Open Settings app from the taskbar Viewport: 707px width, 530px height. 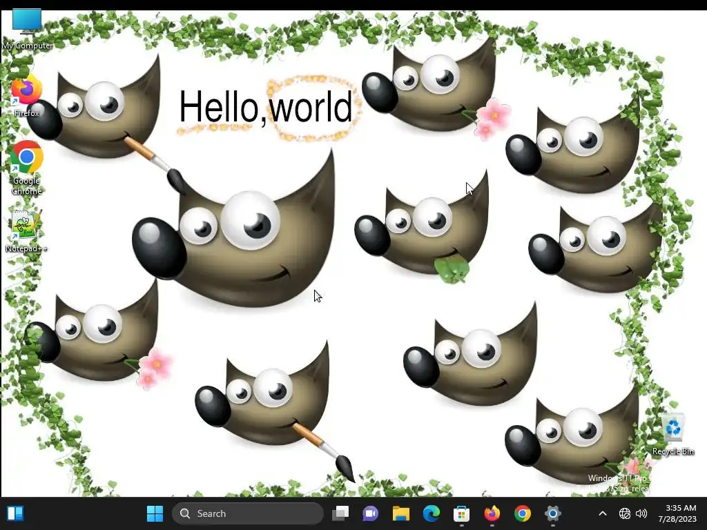pos(552,513)
